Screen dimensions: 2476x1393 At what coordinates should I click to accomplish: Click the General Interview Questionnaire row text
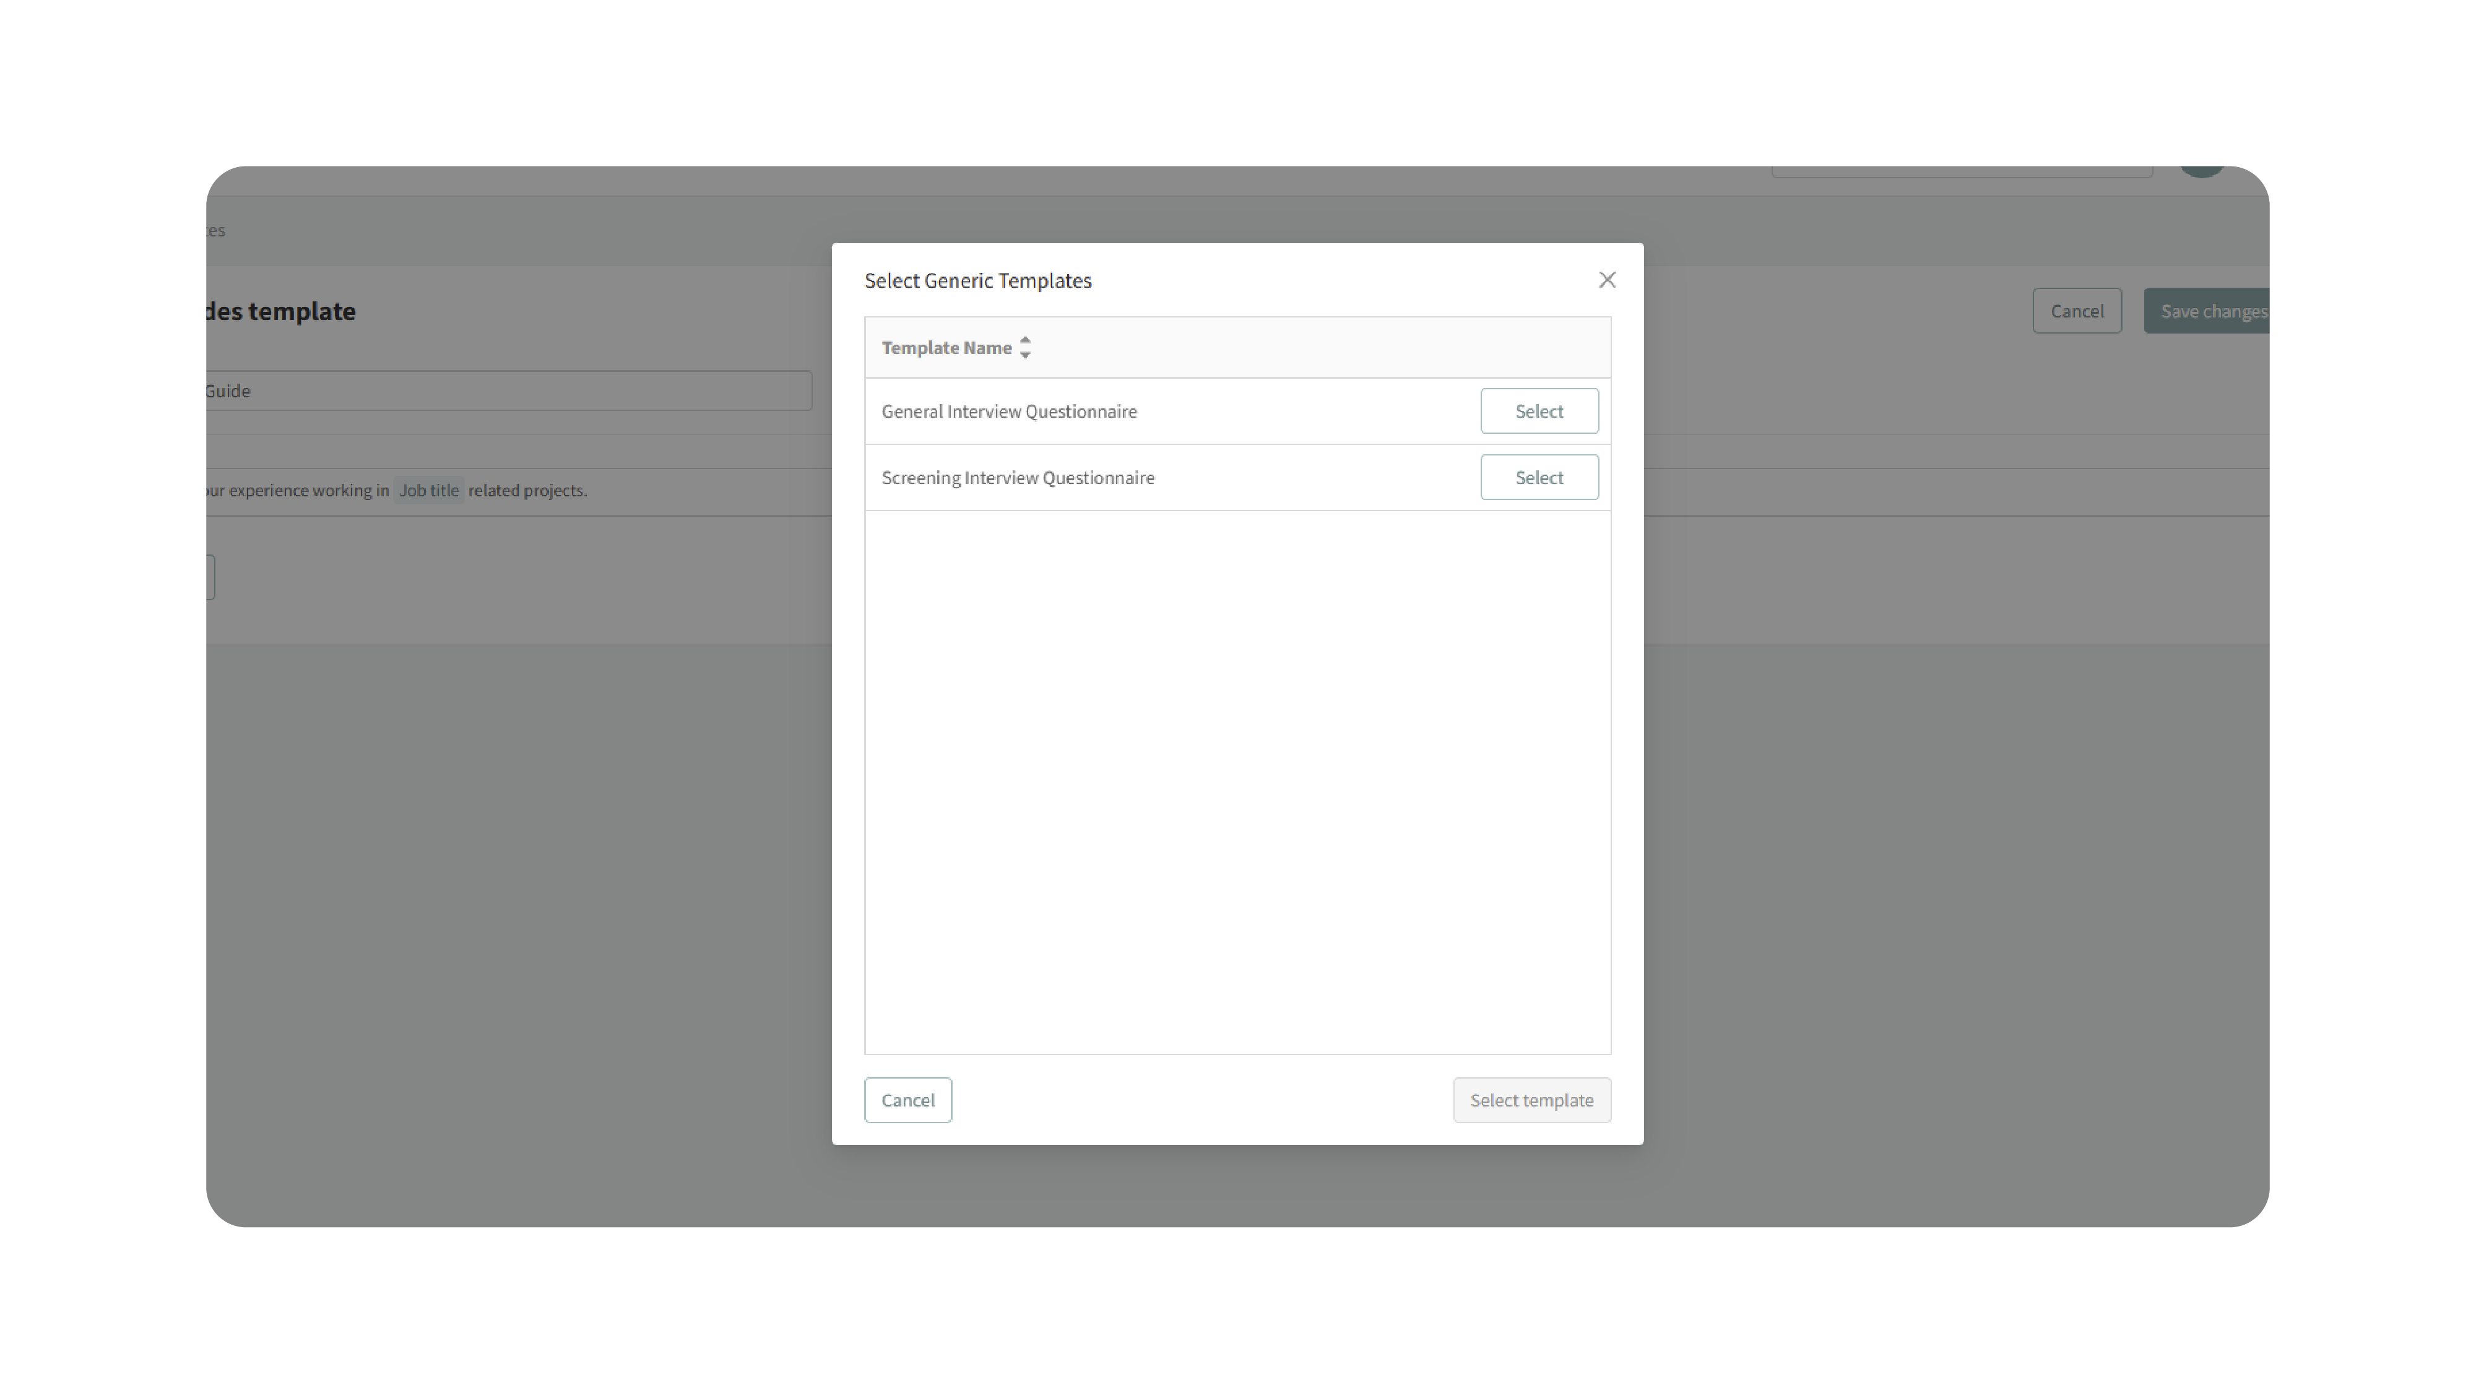coord(1008,411)
